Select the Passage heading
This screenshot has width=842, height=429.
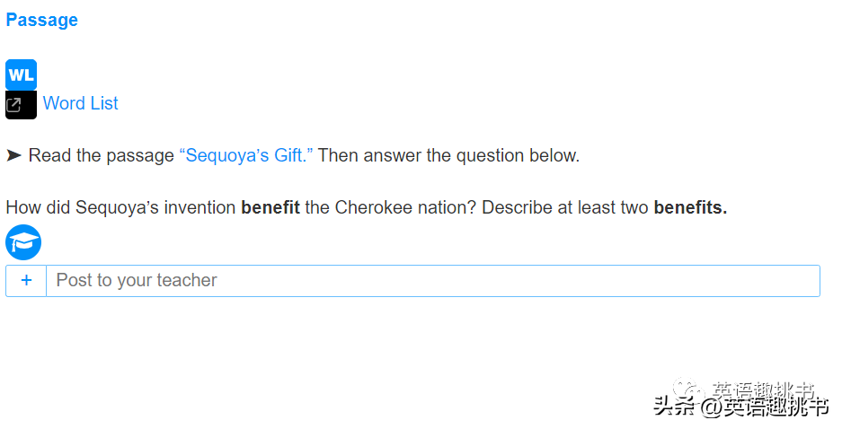pyautogui.click(x=42, y=20)
